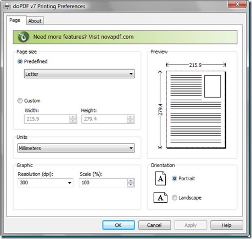Click the printer icon in title bar
This screenshot has width=252, height=239.
(7, 7)
